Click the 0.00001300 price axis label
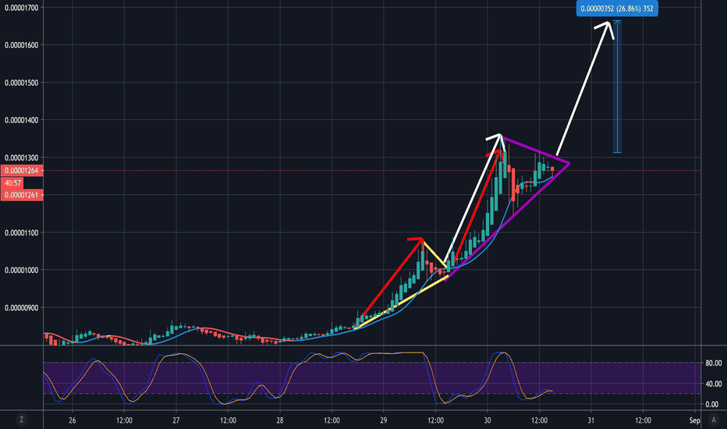 point(21,158)
